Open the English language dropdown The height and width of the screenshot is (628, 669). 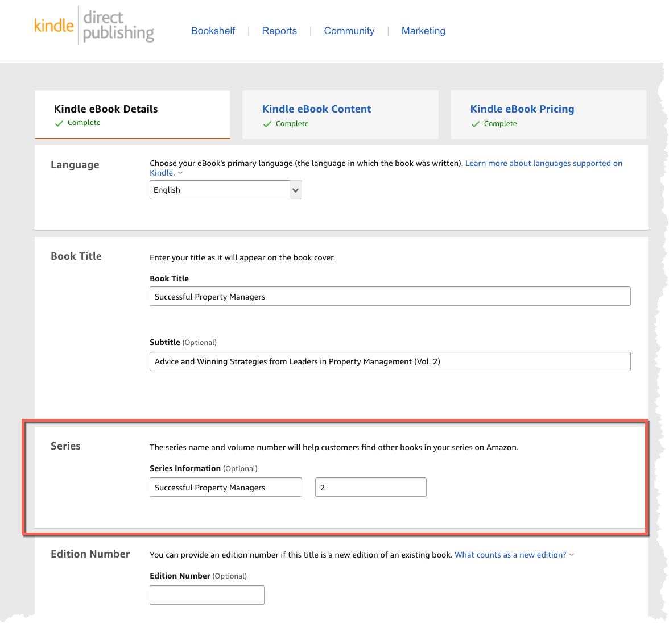pyautogui.click(x=226, y=190)
